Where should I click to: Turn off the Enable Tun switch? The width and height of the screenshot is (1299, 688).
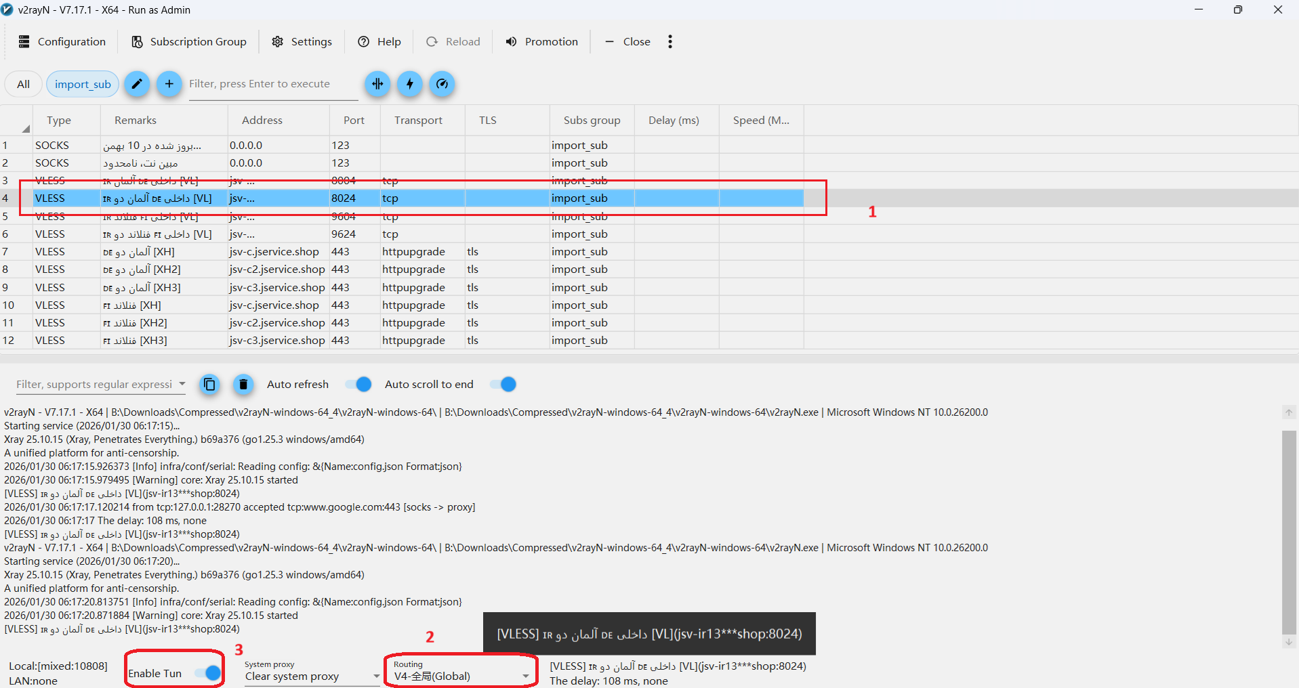click(x=208, y=673)
